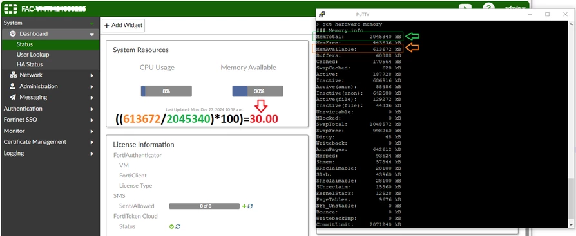Collapse the System section chevron
Image resolution: width=576 pixels, height=236 pixels.
pos(92,23)
